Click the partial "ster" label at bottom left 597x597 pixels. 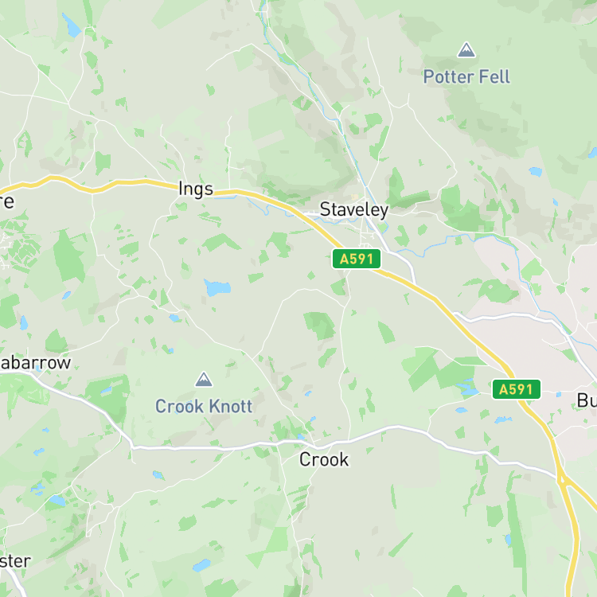click(x=15, y=561)
